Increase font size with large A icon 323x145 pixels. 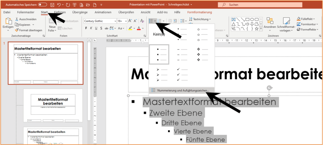click(x=130, y=21)
